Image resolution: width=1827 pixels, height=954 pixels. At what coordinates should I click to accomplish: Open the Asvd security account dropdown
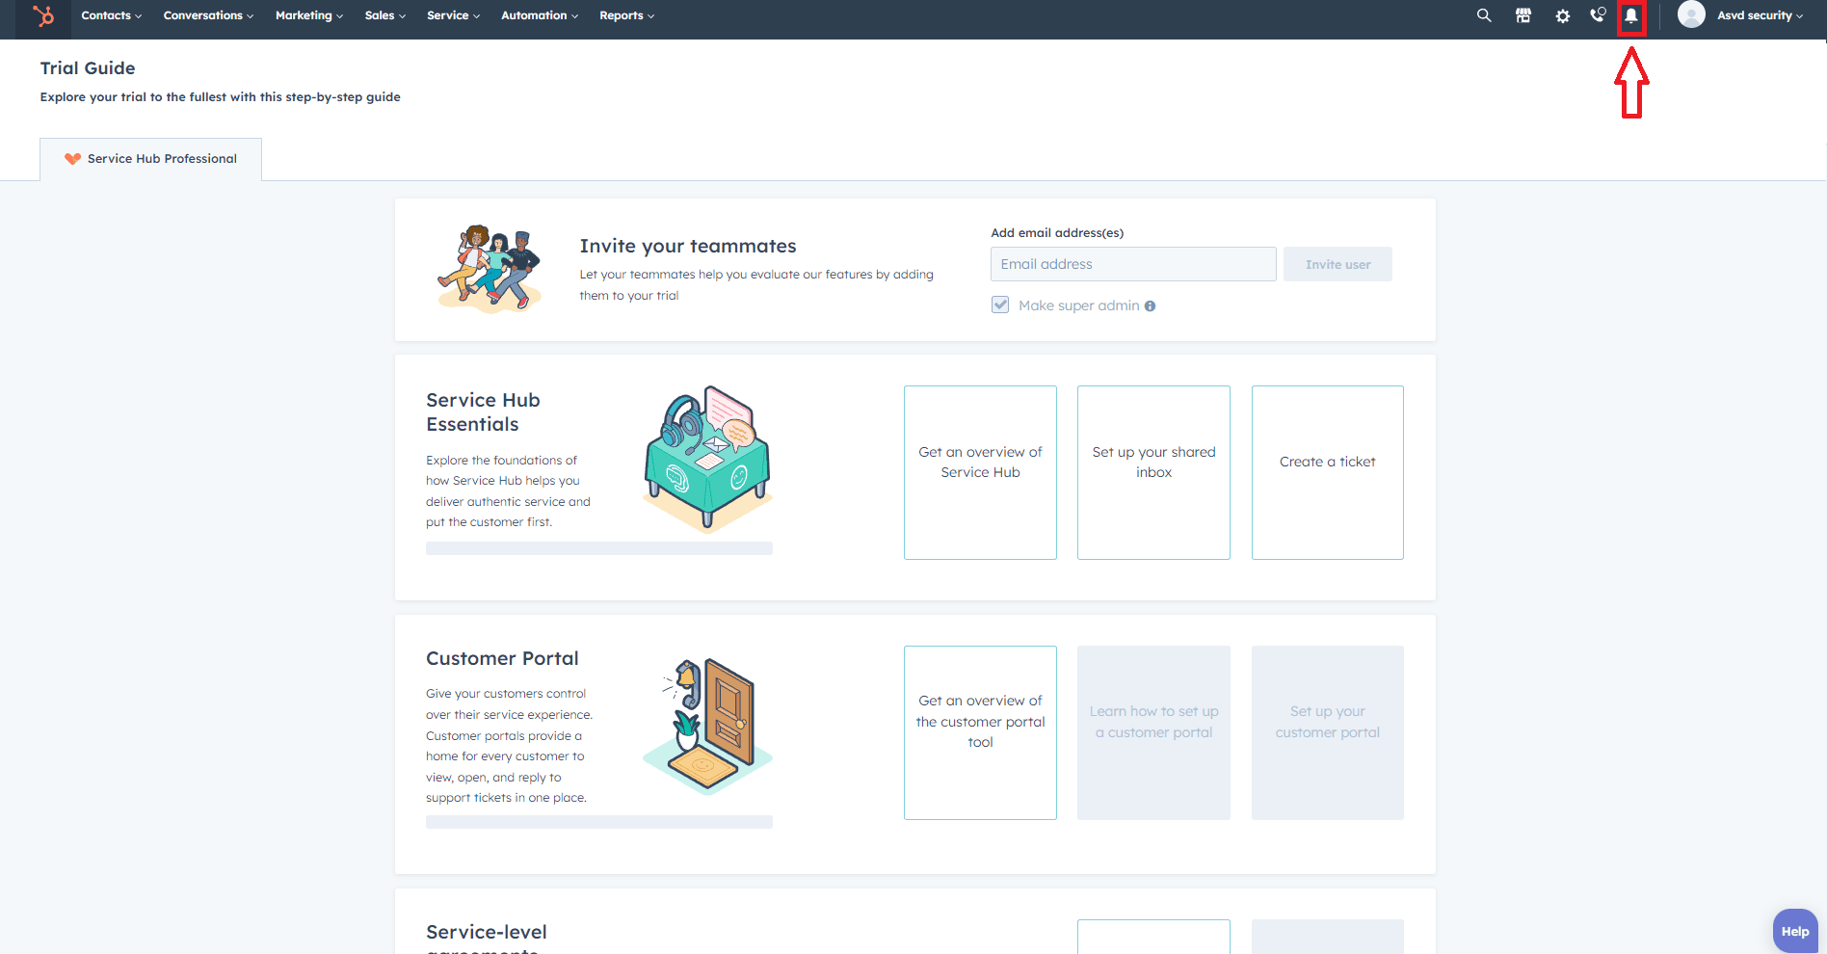[x=1760, y=15]
